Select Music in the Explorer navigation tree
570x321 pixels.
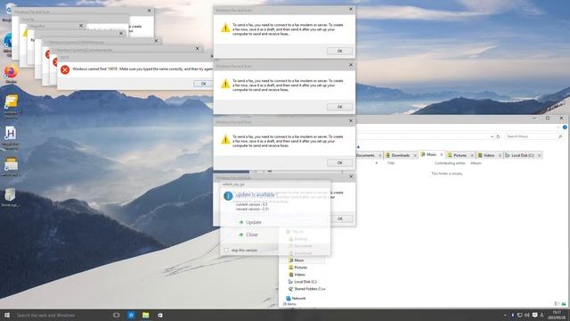[x=299, y=260]
